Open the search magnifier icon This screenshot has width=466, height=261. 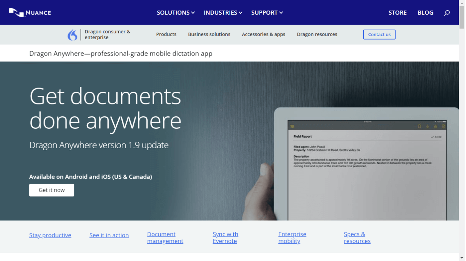447,13
